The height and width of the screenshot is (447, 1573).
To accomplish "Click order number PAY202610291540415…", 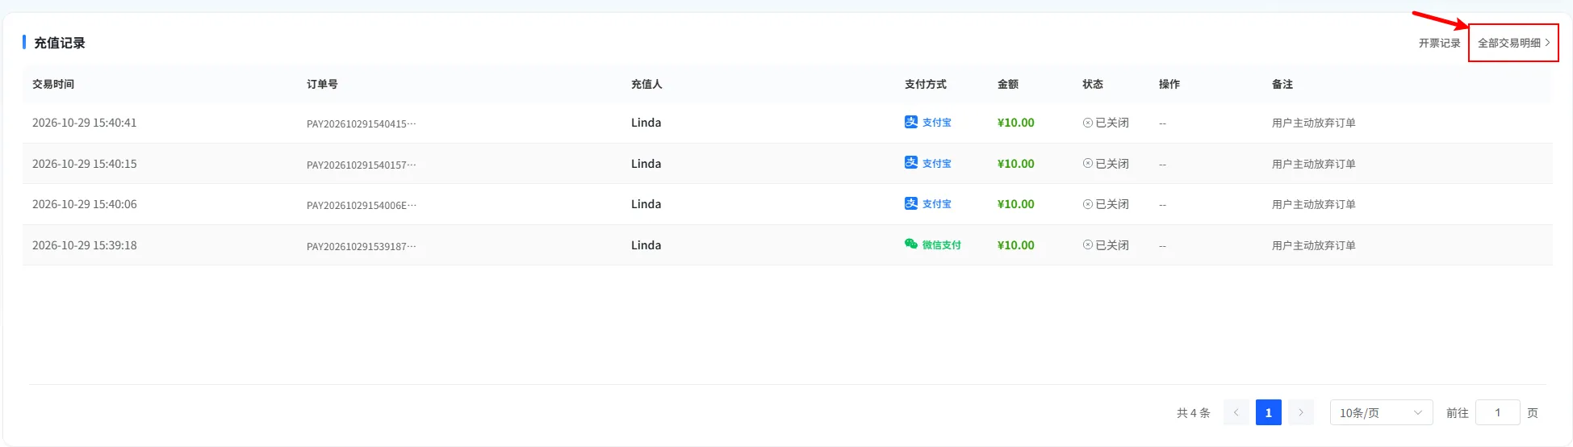I will pos(362,124).
